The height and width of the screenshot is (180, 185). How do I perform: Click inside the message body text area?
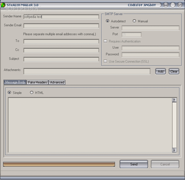[x=90, y=125]
